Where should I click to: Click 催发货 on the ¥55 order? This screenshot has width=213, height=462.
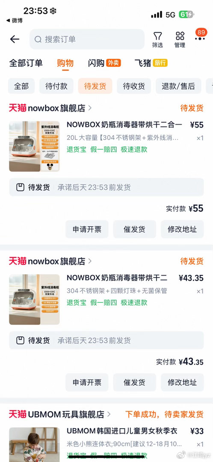134,229
